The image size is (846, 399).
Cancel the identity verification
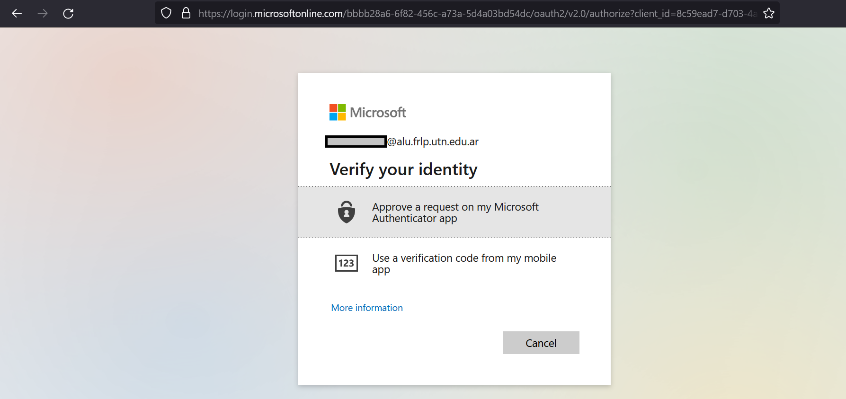click(x=541, y=343)
